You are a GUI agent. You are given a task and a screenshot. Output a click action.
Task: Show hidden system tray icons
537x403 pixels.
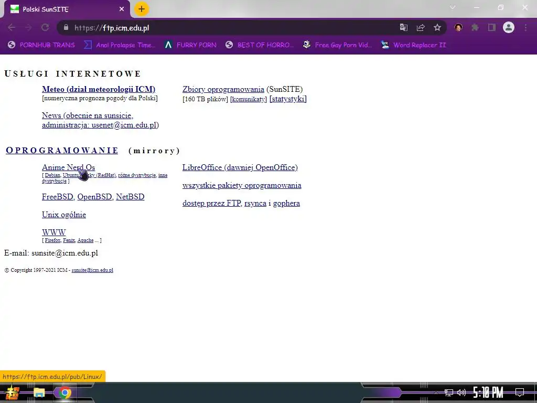pyautogui.click(x=436, y=393)
